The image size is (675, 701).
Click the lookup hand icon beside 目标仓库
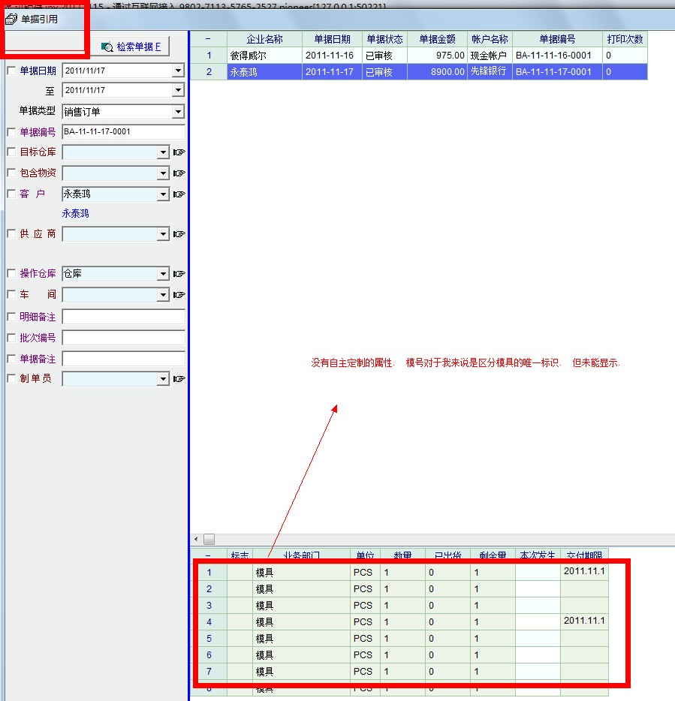point(179,152)
